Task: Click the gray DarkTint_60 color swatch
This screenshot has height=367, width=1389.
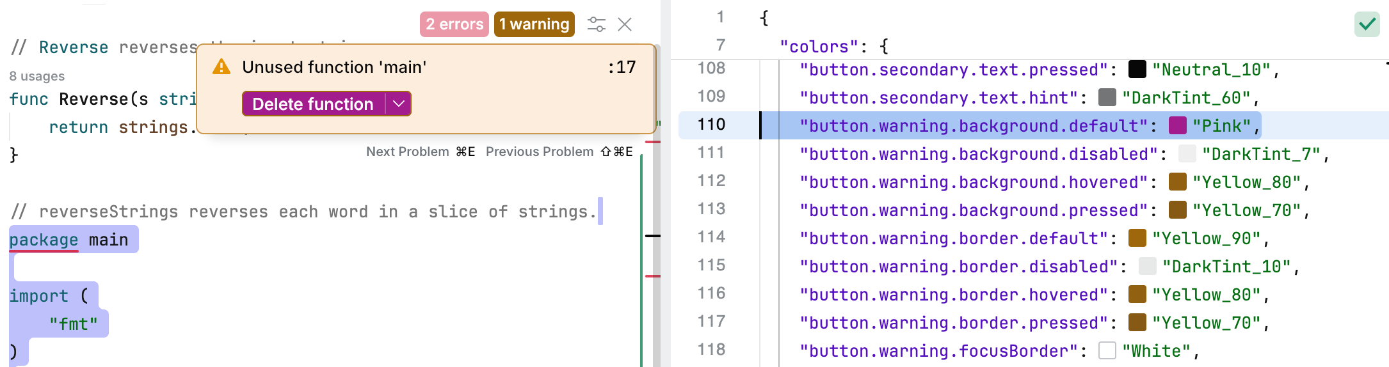Action: pos(1107,97)
